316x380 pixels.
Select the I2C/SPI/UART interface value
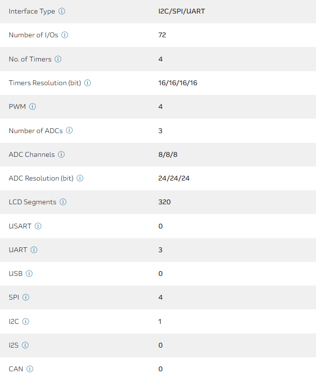coord(181,11)
